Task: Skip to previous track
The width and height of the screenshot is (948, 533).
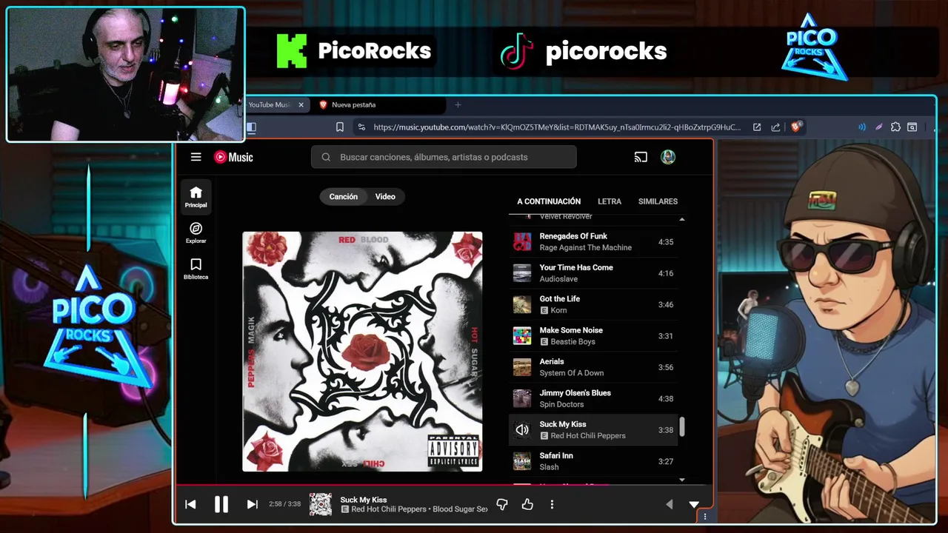Action: pyautogui.click(x=190, y=504)
